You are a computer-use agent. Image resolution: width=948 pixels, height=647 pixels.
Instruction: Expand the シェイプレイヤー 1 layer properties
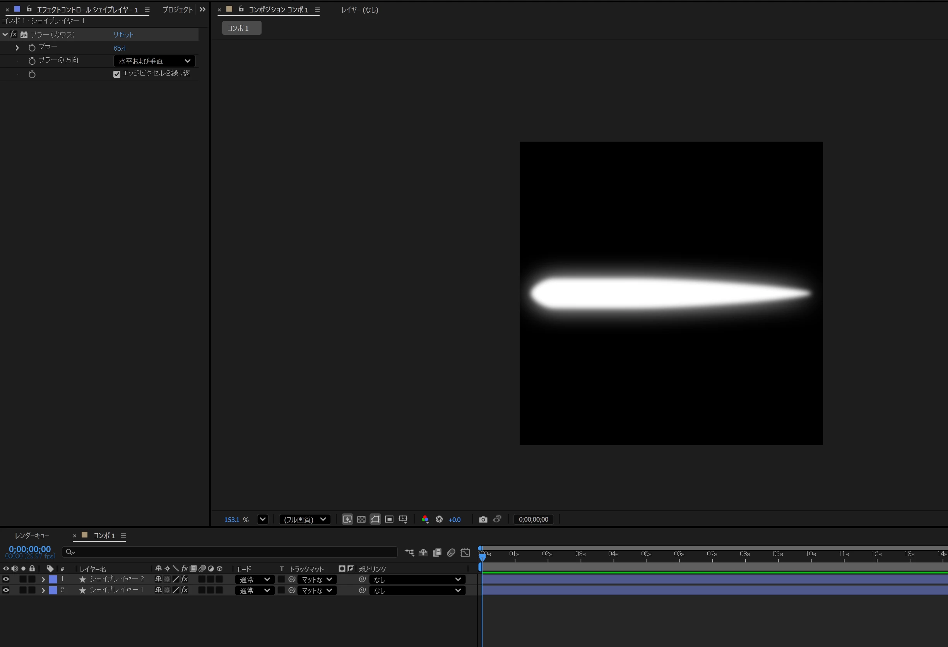click(43, 590)
